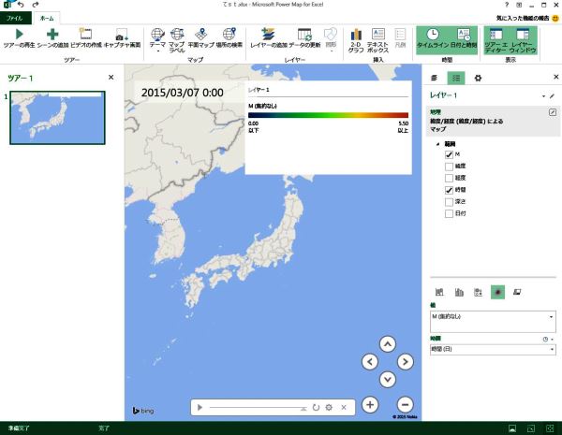Click first view icon in status bar
The image size is (562, 435).
pos(512,428)
